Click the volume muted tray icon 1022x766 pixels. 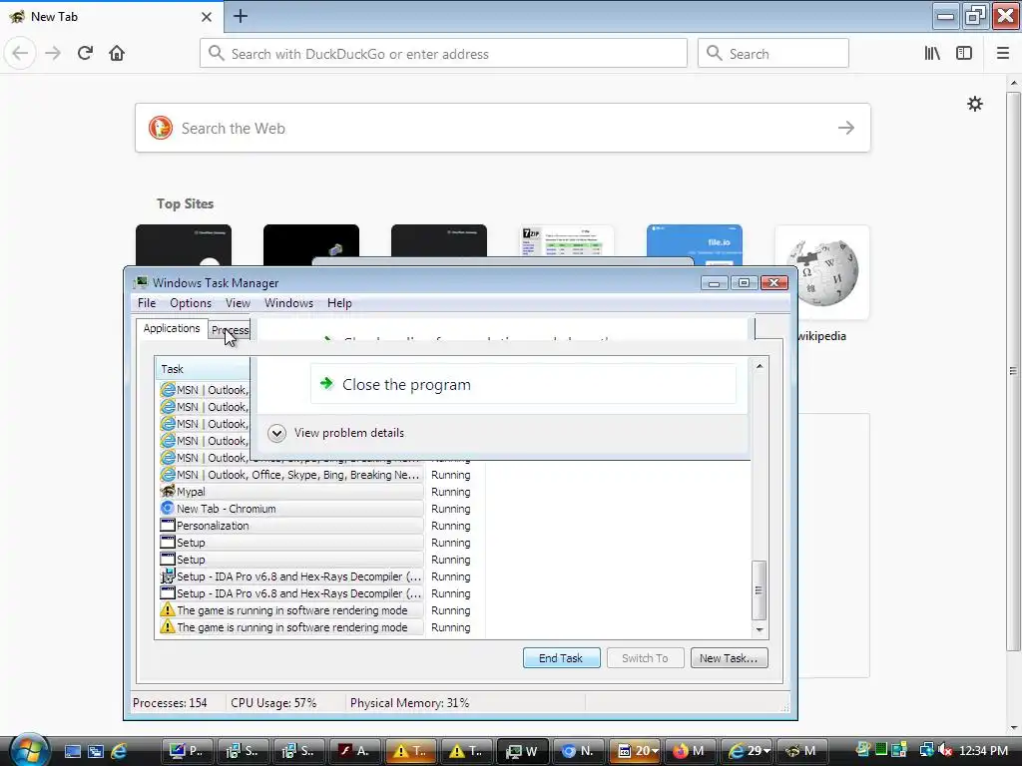pos(944,751)
